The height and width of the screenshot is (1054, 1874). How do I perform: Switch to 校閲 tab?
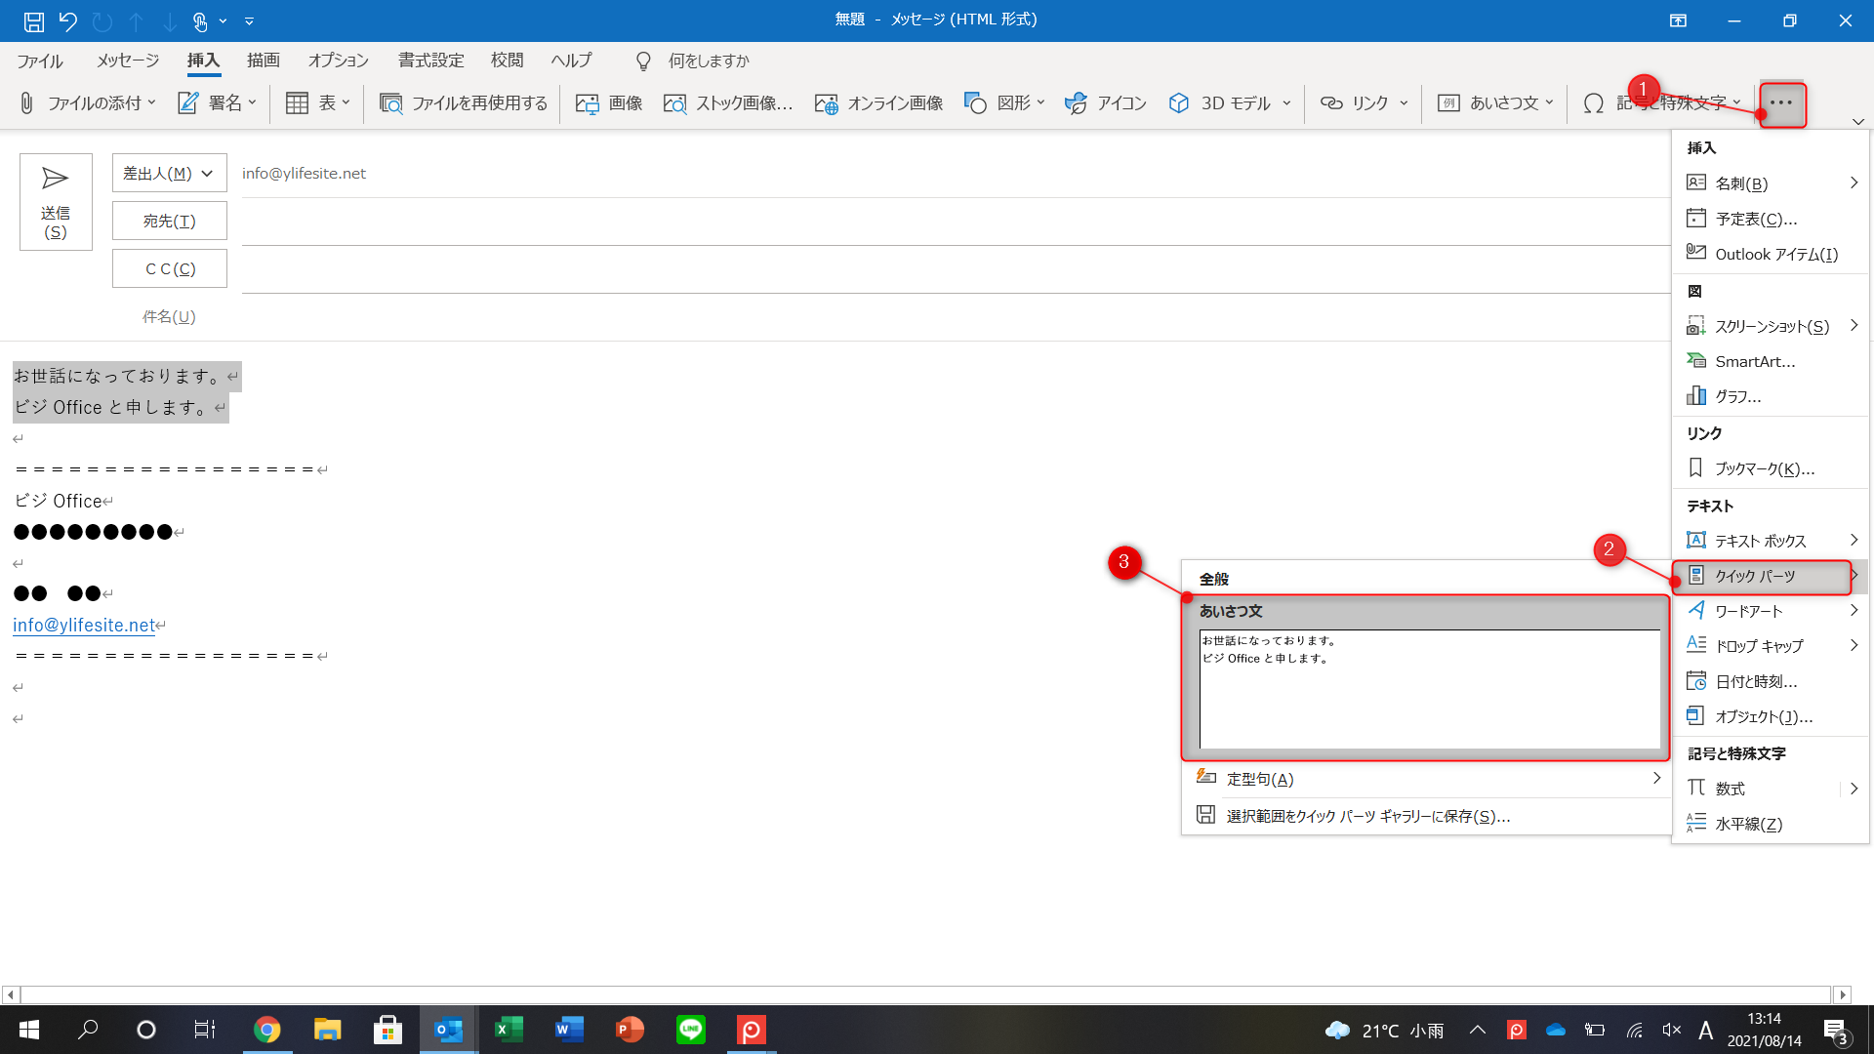tap(508, 61)
